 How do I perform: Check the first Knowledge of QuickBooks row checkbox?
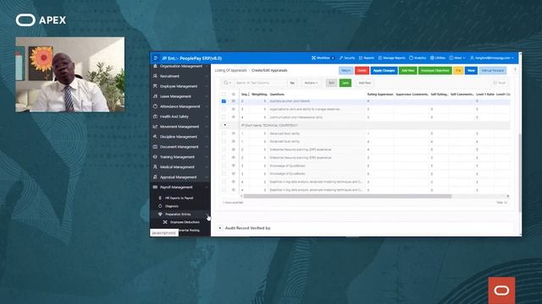coord(224,166)
